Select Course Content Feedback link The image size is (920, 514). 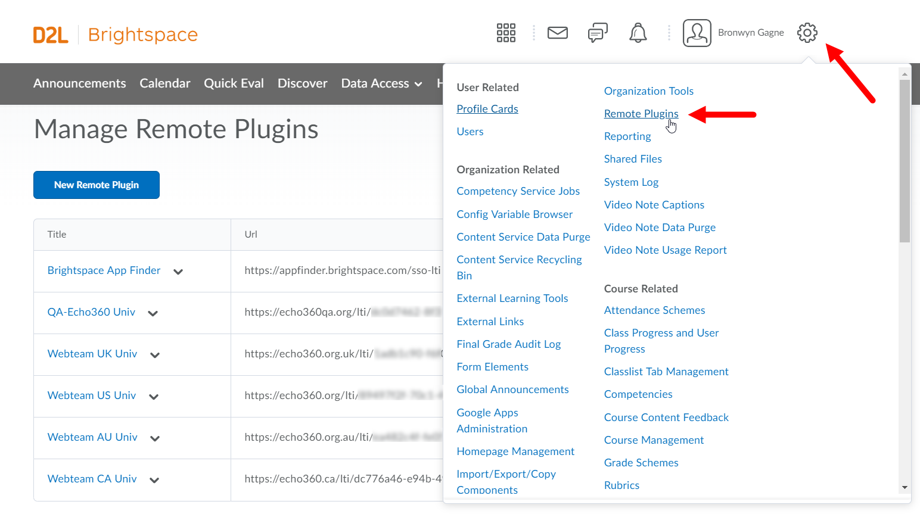coord(666,418)
